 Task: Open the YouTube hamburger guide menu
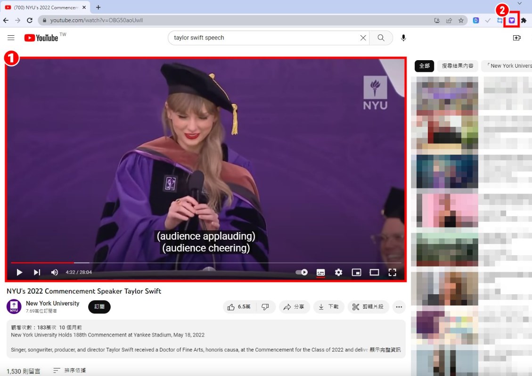(x=11, y=38)
